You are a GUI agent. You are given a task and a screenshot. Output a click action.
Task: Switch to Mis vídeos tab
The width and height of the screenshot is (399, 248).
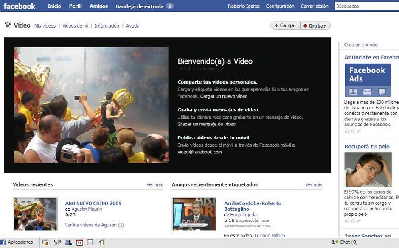pos(45,26)
